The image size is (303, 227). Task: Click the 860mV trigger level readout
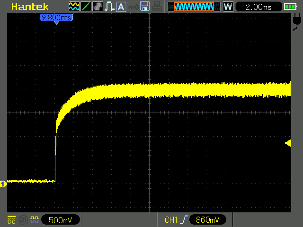click(x=208, y=219)
